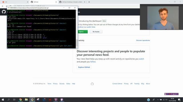Click the watch link in news feed text
Image resolution: width=183 pixels, height=102 pixels.
click(x=141, y=59)
